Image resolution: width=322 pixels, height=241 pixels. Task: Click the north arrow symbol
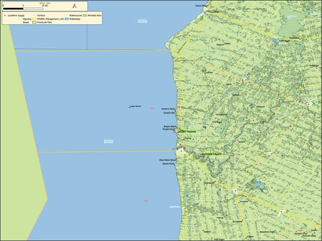tap(74, 6)
